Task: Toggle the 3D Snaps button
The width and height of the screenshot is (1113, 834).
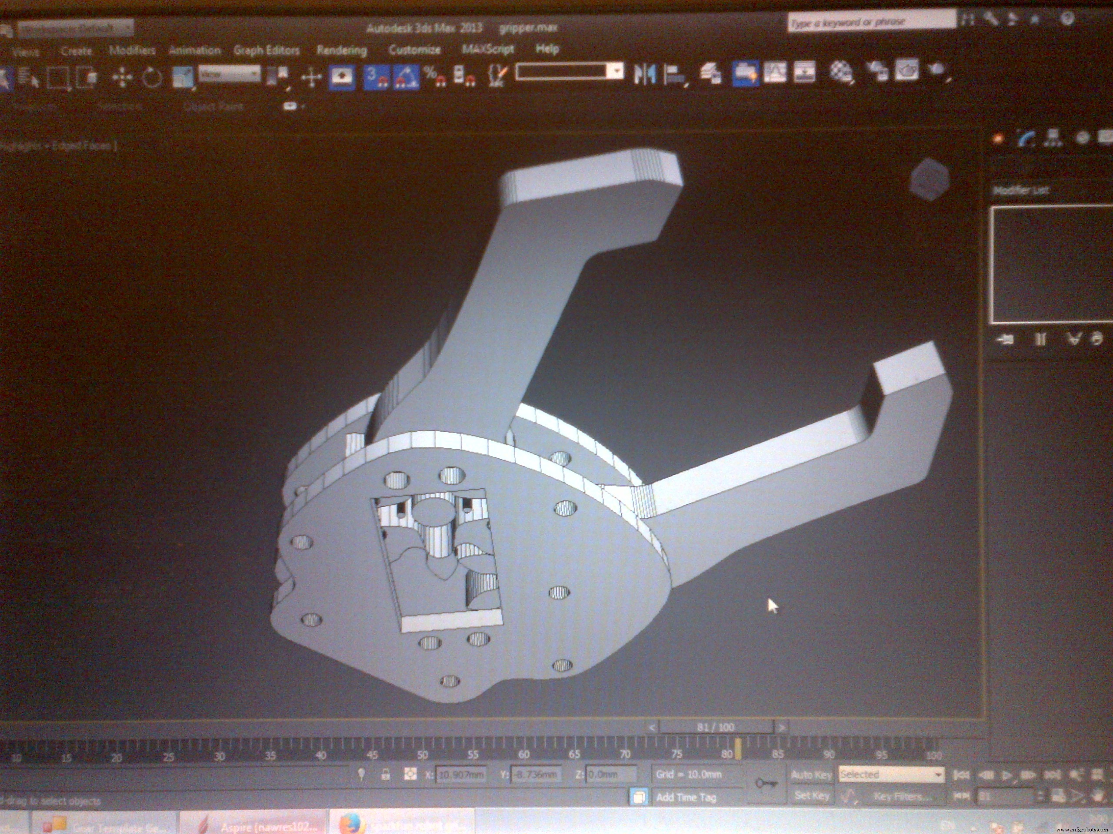Action: point(377,78)
